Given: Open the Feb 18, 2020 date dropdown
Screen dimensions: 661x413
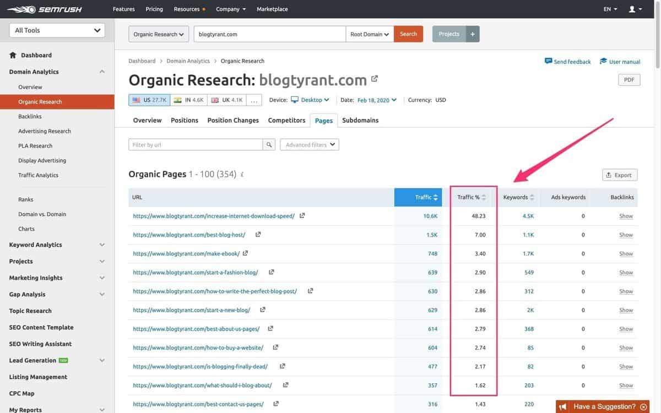Looking at the screenshot, I should 377,100.
